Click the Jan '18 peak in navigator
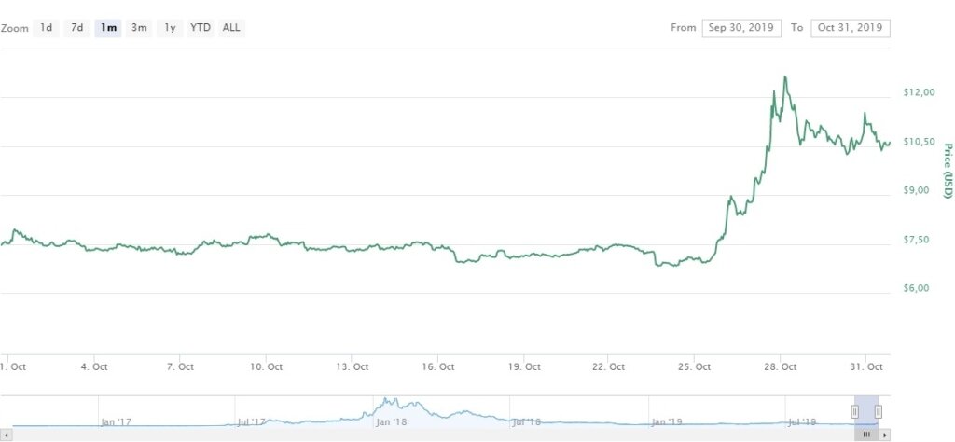The width and height of the screenshot is (955, 442). pos(385,400)
